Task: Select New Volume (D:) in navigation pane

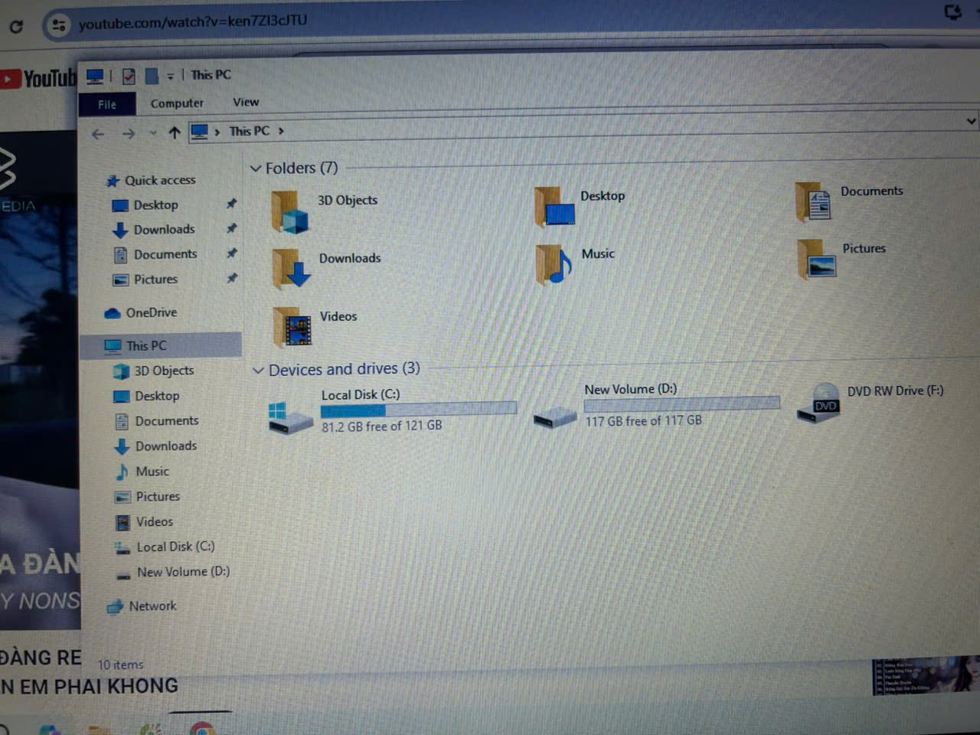Action: pos(182,572)
